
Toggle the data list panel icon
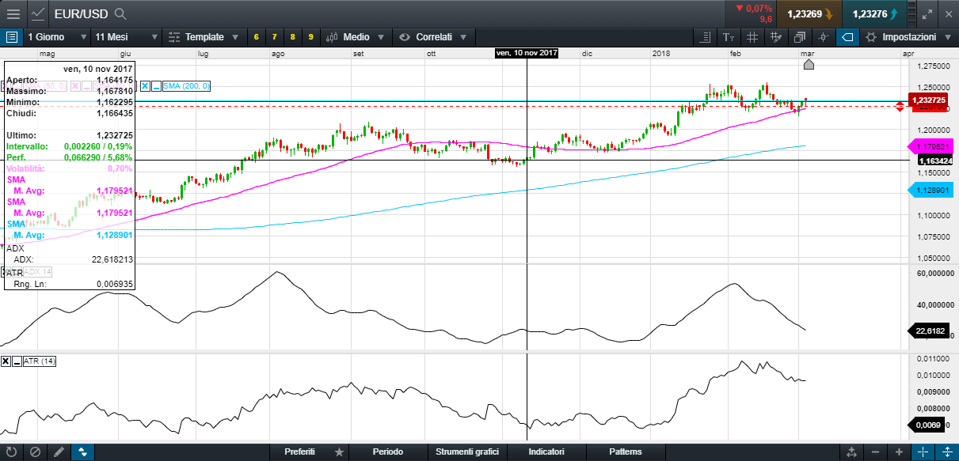coord(11,37)
